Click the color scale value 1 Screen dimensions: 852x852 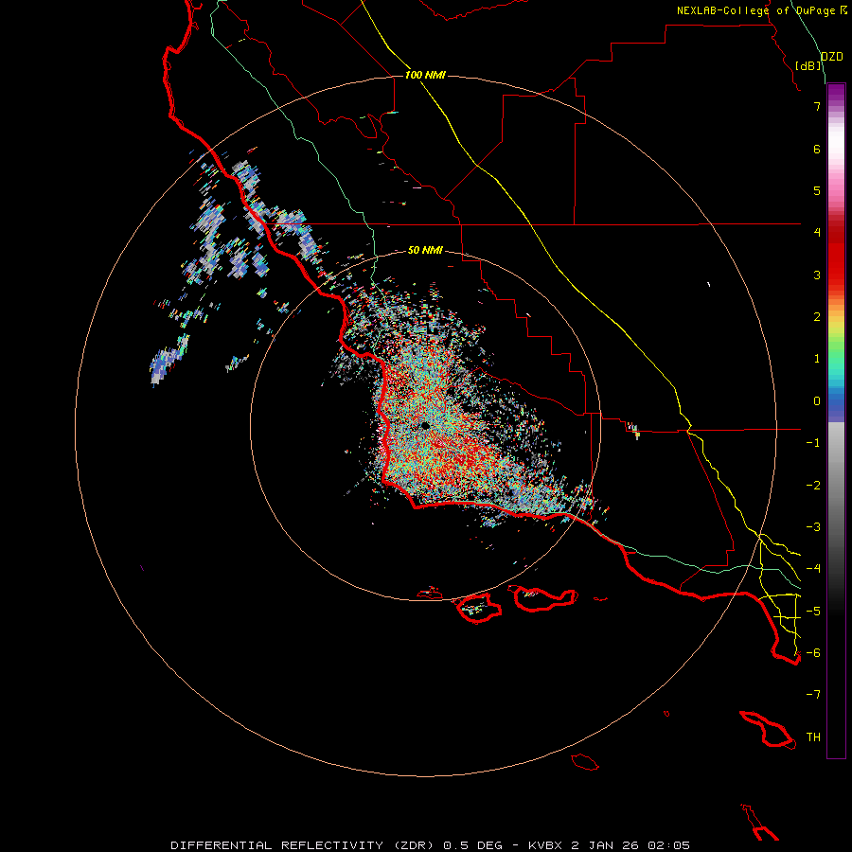(817, 359)
